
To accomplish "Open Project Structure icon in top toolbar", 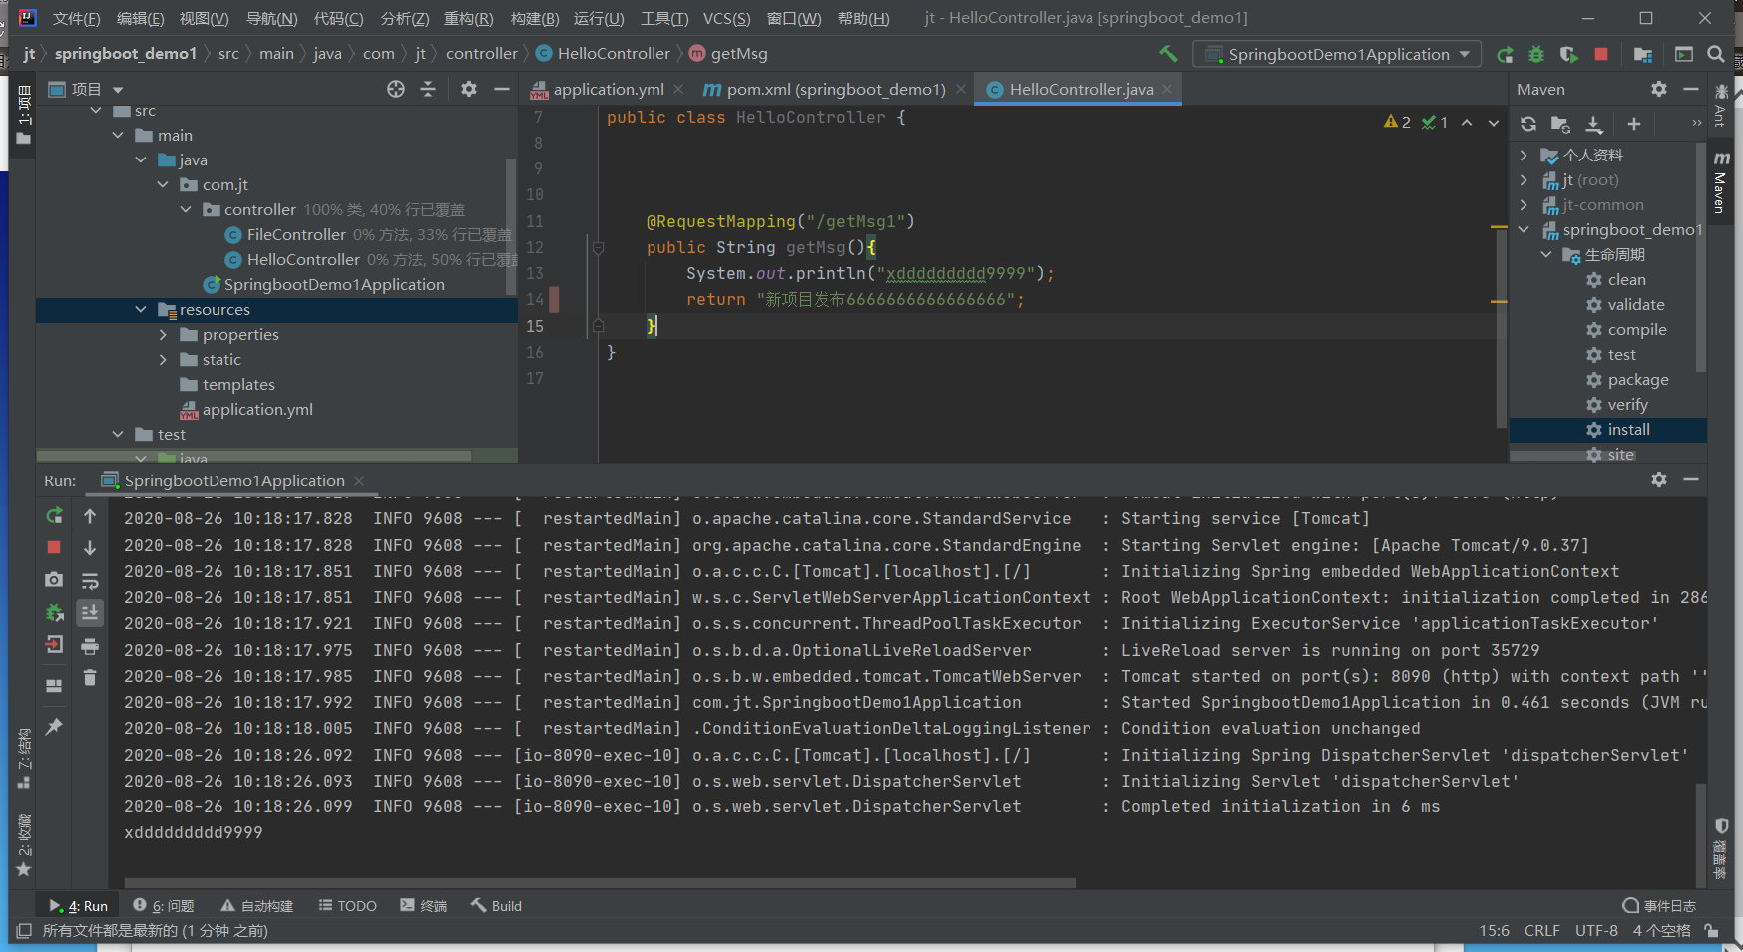I will click(1643, 54).
